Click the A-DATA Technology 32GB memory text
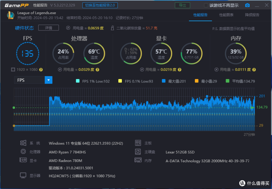 (x=207, y=161)
